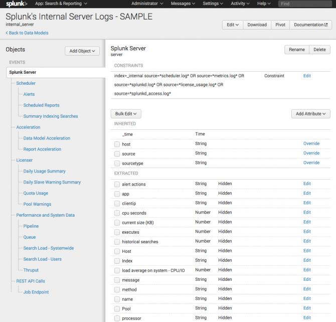Image resolution: width=336 pixels, height=322 pixels.
Task: Select Splunk Server in the Objects tree
Action: (56, 72)
